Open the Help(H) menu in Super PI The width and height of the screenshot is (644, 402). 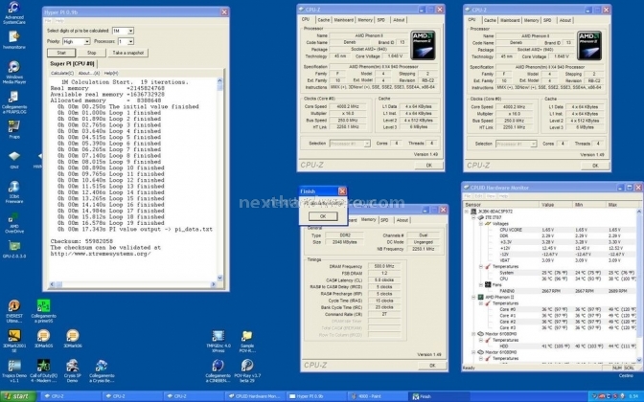tap(111, 73)
